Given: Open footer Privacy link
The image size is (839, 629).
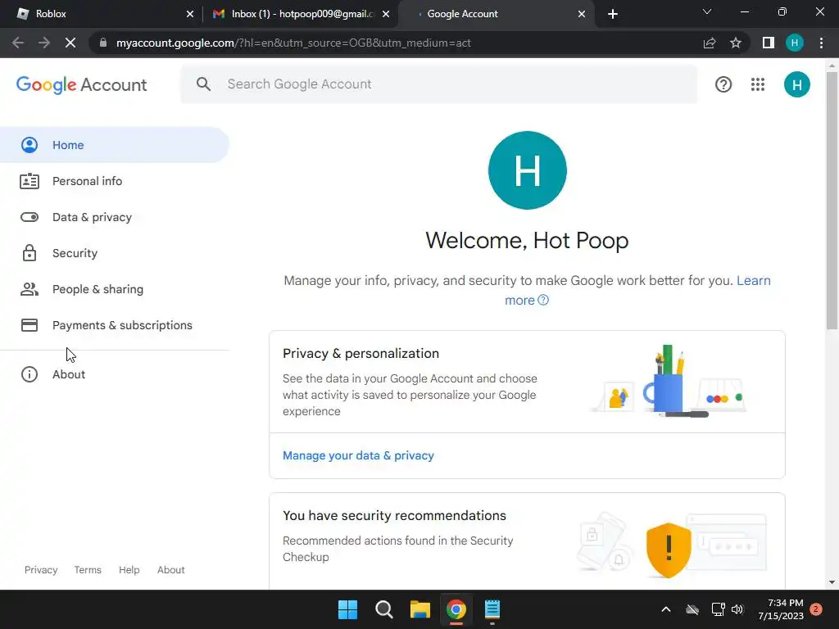Looking at the screenshot, I should (x=41, y=570).
